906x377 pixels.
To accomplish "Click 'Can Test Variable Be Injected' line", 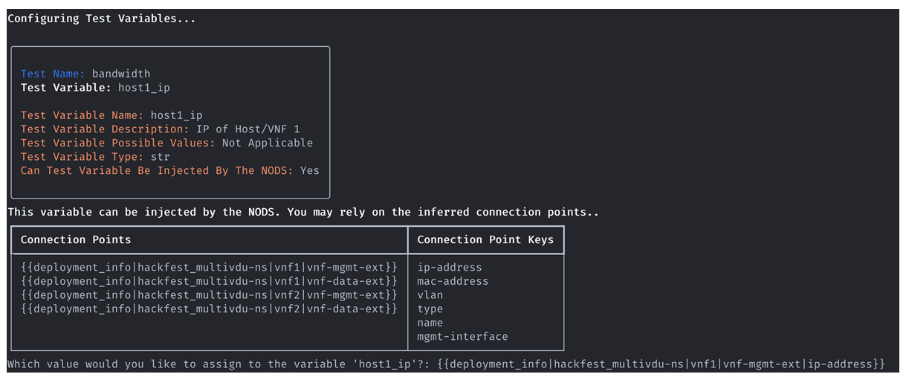I will click(170, 170).
